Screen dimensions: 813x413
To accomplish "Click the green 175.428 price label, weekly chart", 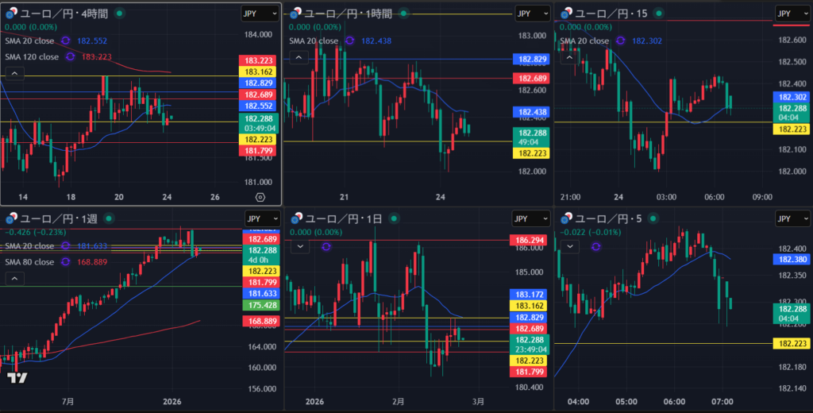I will pos(260,305).
